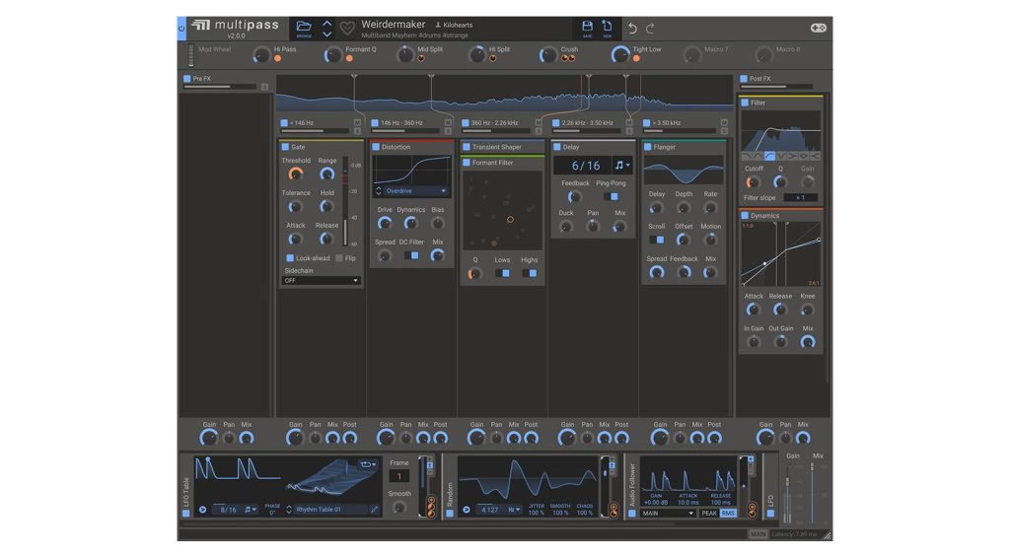Load the previous preset with up chevron
Image resolution: width=1010 pixels, height=557 pixels.
coord(327,24)
